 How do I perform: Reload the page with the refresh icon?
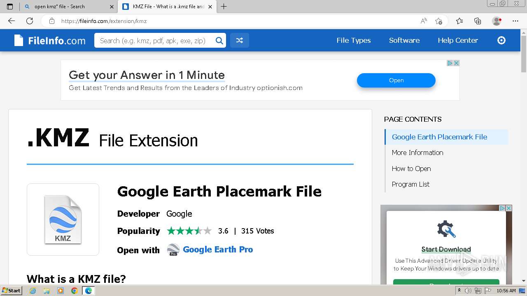[x=30, y=21]
